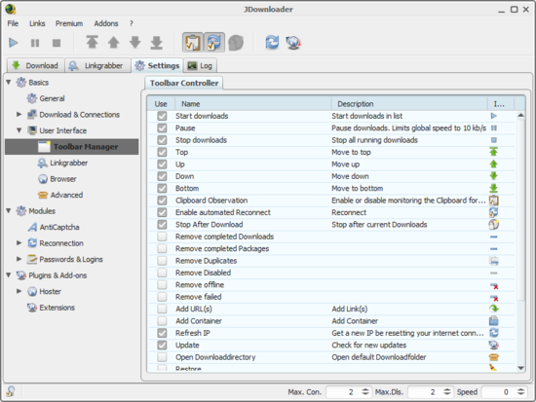
Task: Sort by the Name column header
Action: (x=253, y=104)
